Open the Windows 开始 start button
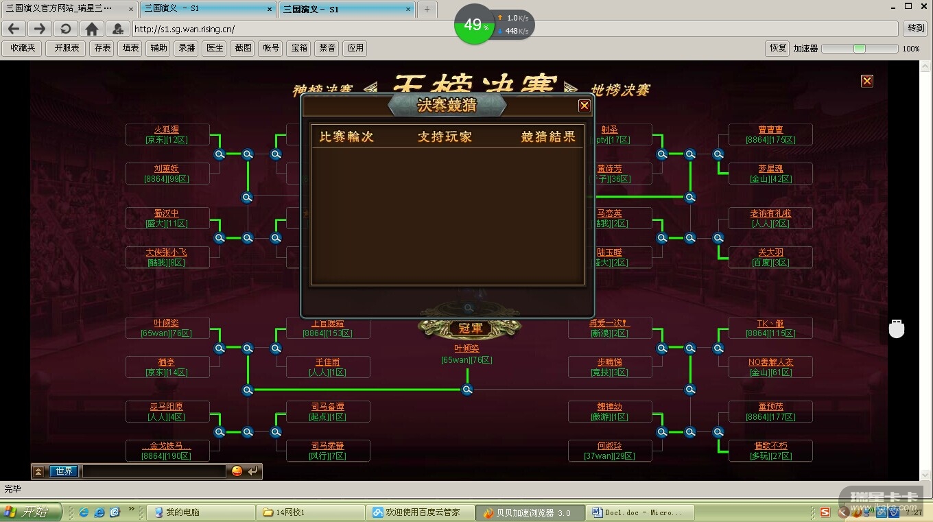The width and height of the screenshot is (933, 522). point(32,512)
